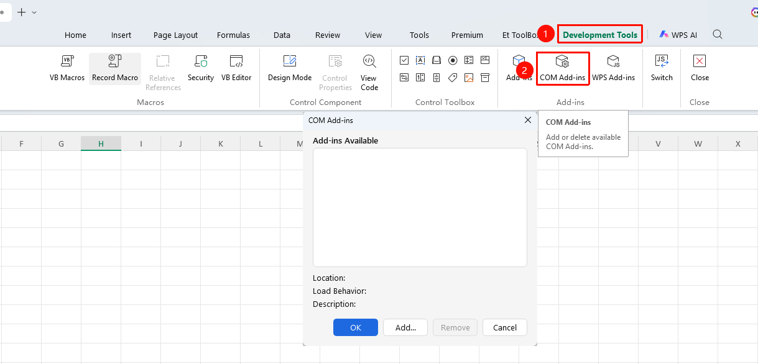Insert an Image control
This screenshot has width=758, height=364.
click(x=469, y=78)
